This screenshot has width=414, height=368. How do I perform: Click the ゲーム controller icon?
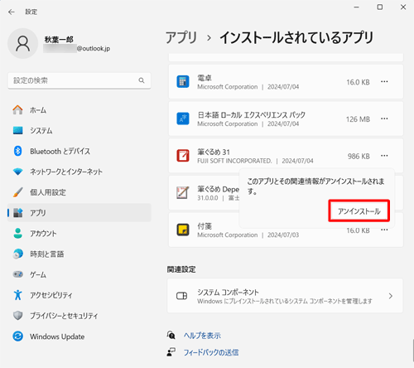[18, 274]
